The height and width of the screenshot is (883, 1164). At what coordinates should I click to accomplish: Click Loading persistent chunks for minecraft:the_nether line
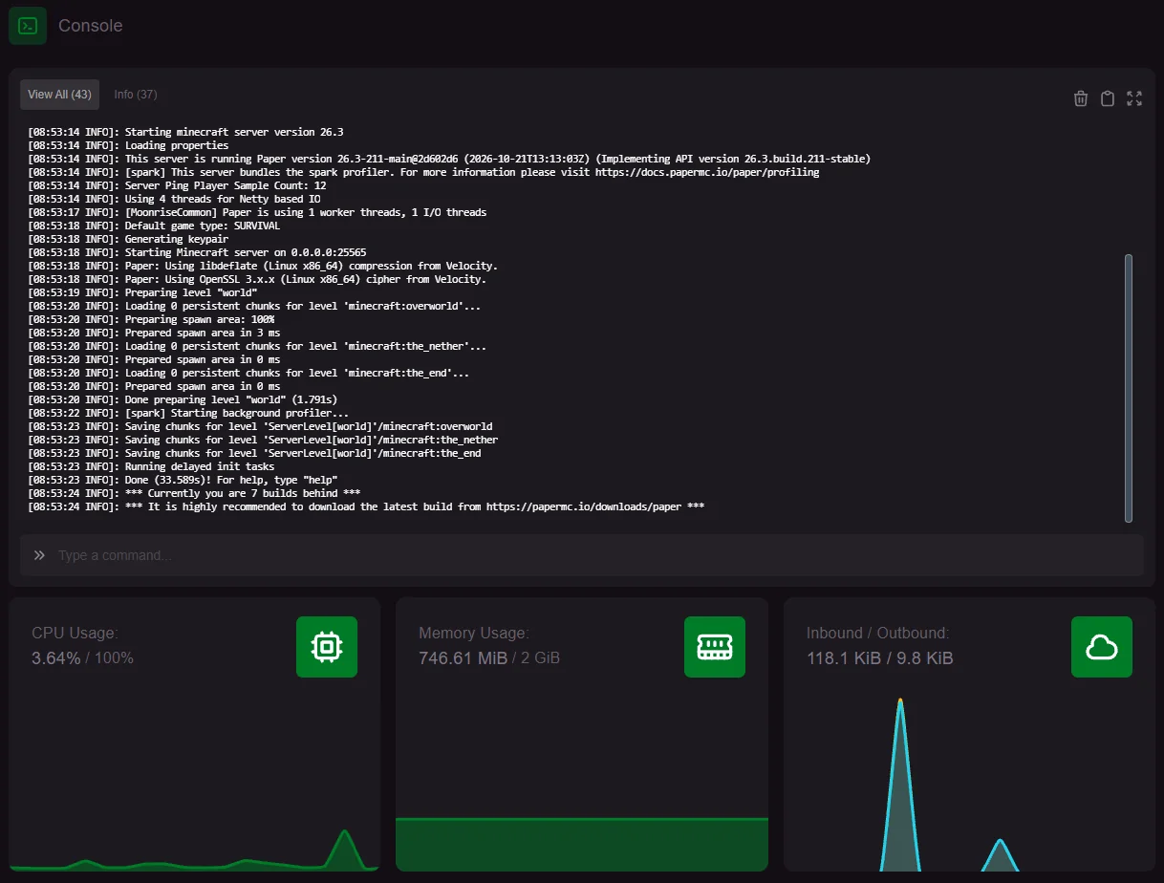pos(257,346)
